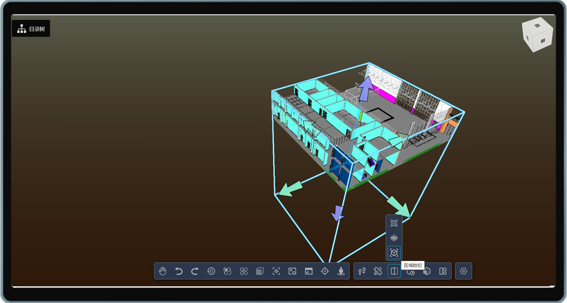Click the footprints roaming path icon
The height and width of the screenshot is (303, 567).
(362, 271)
